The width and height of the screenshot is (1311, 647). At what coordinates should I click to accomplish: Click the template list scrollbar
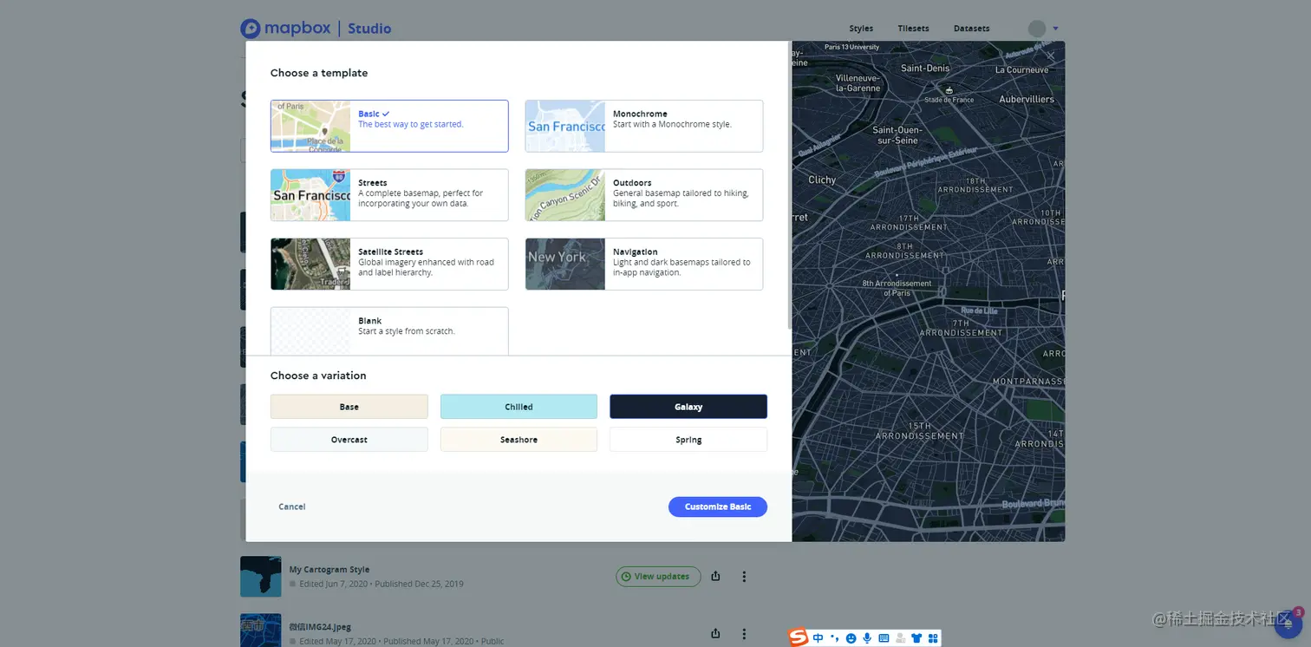(789, 185)
